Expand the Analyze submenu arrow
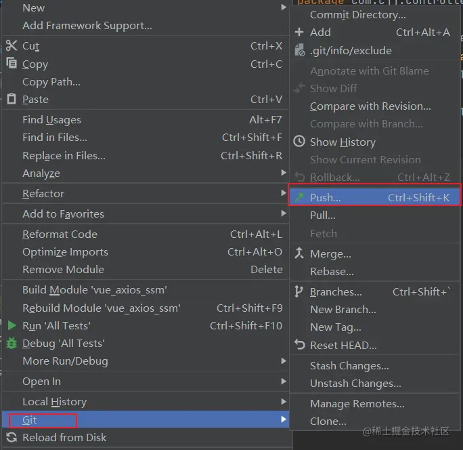The width and height of the screenshot is (463, 450). tap(284, 172)
